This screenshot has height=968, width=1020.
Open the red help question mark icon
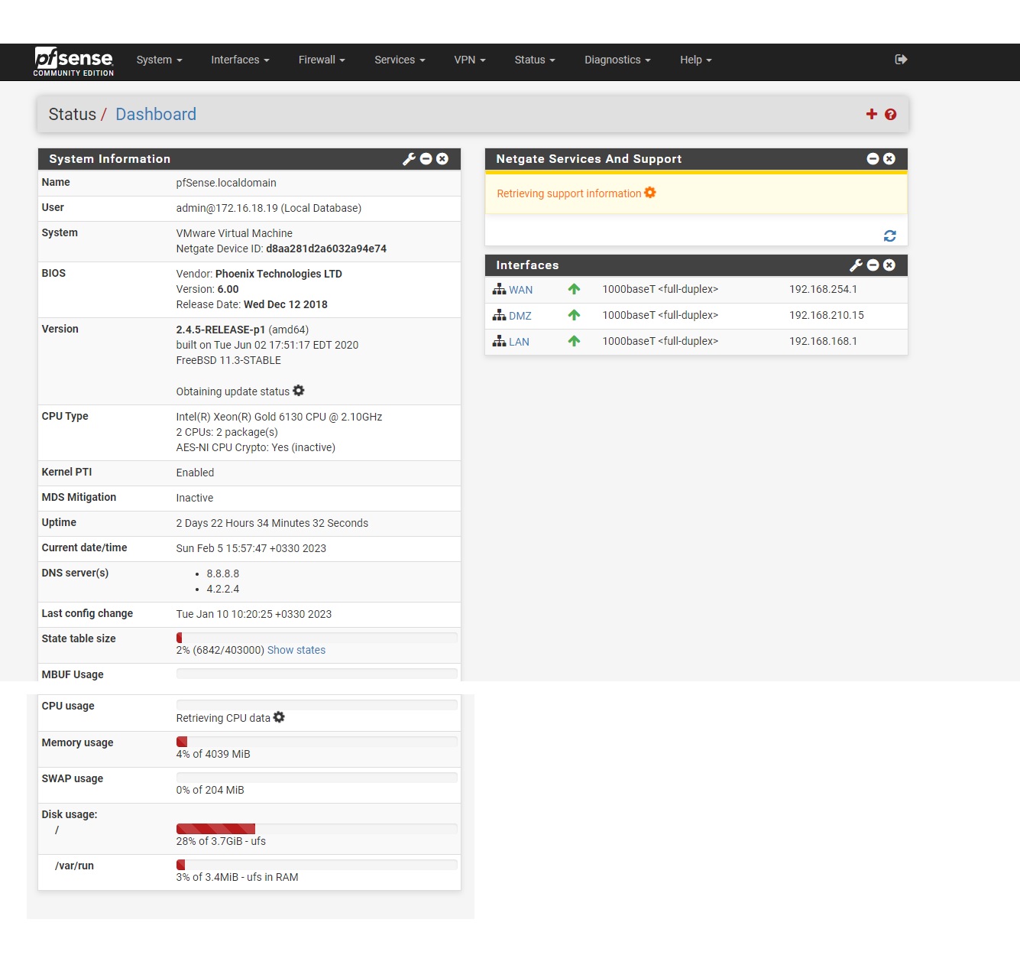(x=890, y=115)
